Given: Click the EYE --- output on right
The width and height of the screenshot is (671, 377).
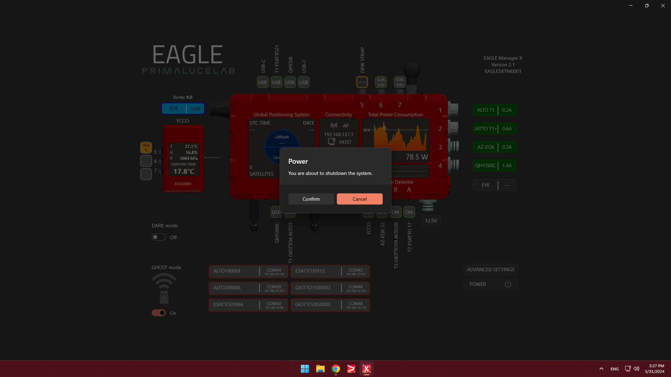Looking at the screenshot, I should click(x=495, y=185).
